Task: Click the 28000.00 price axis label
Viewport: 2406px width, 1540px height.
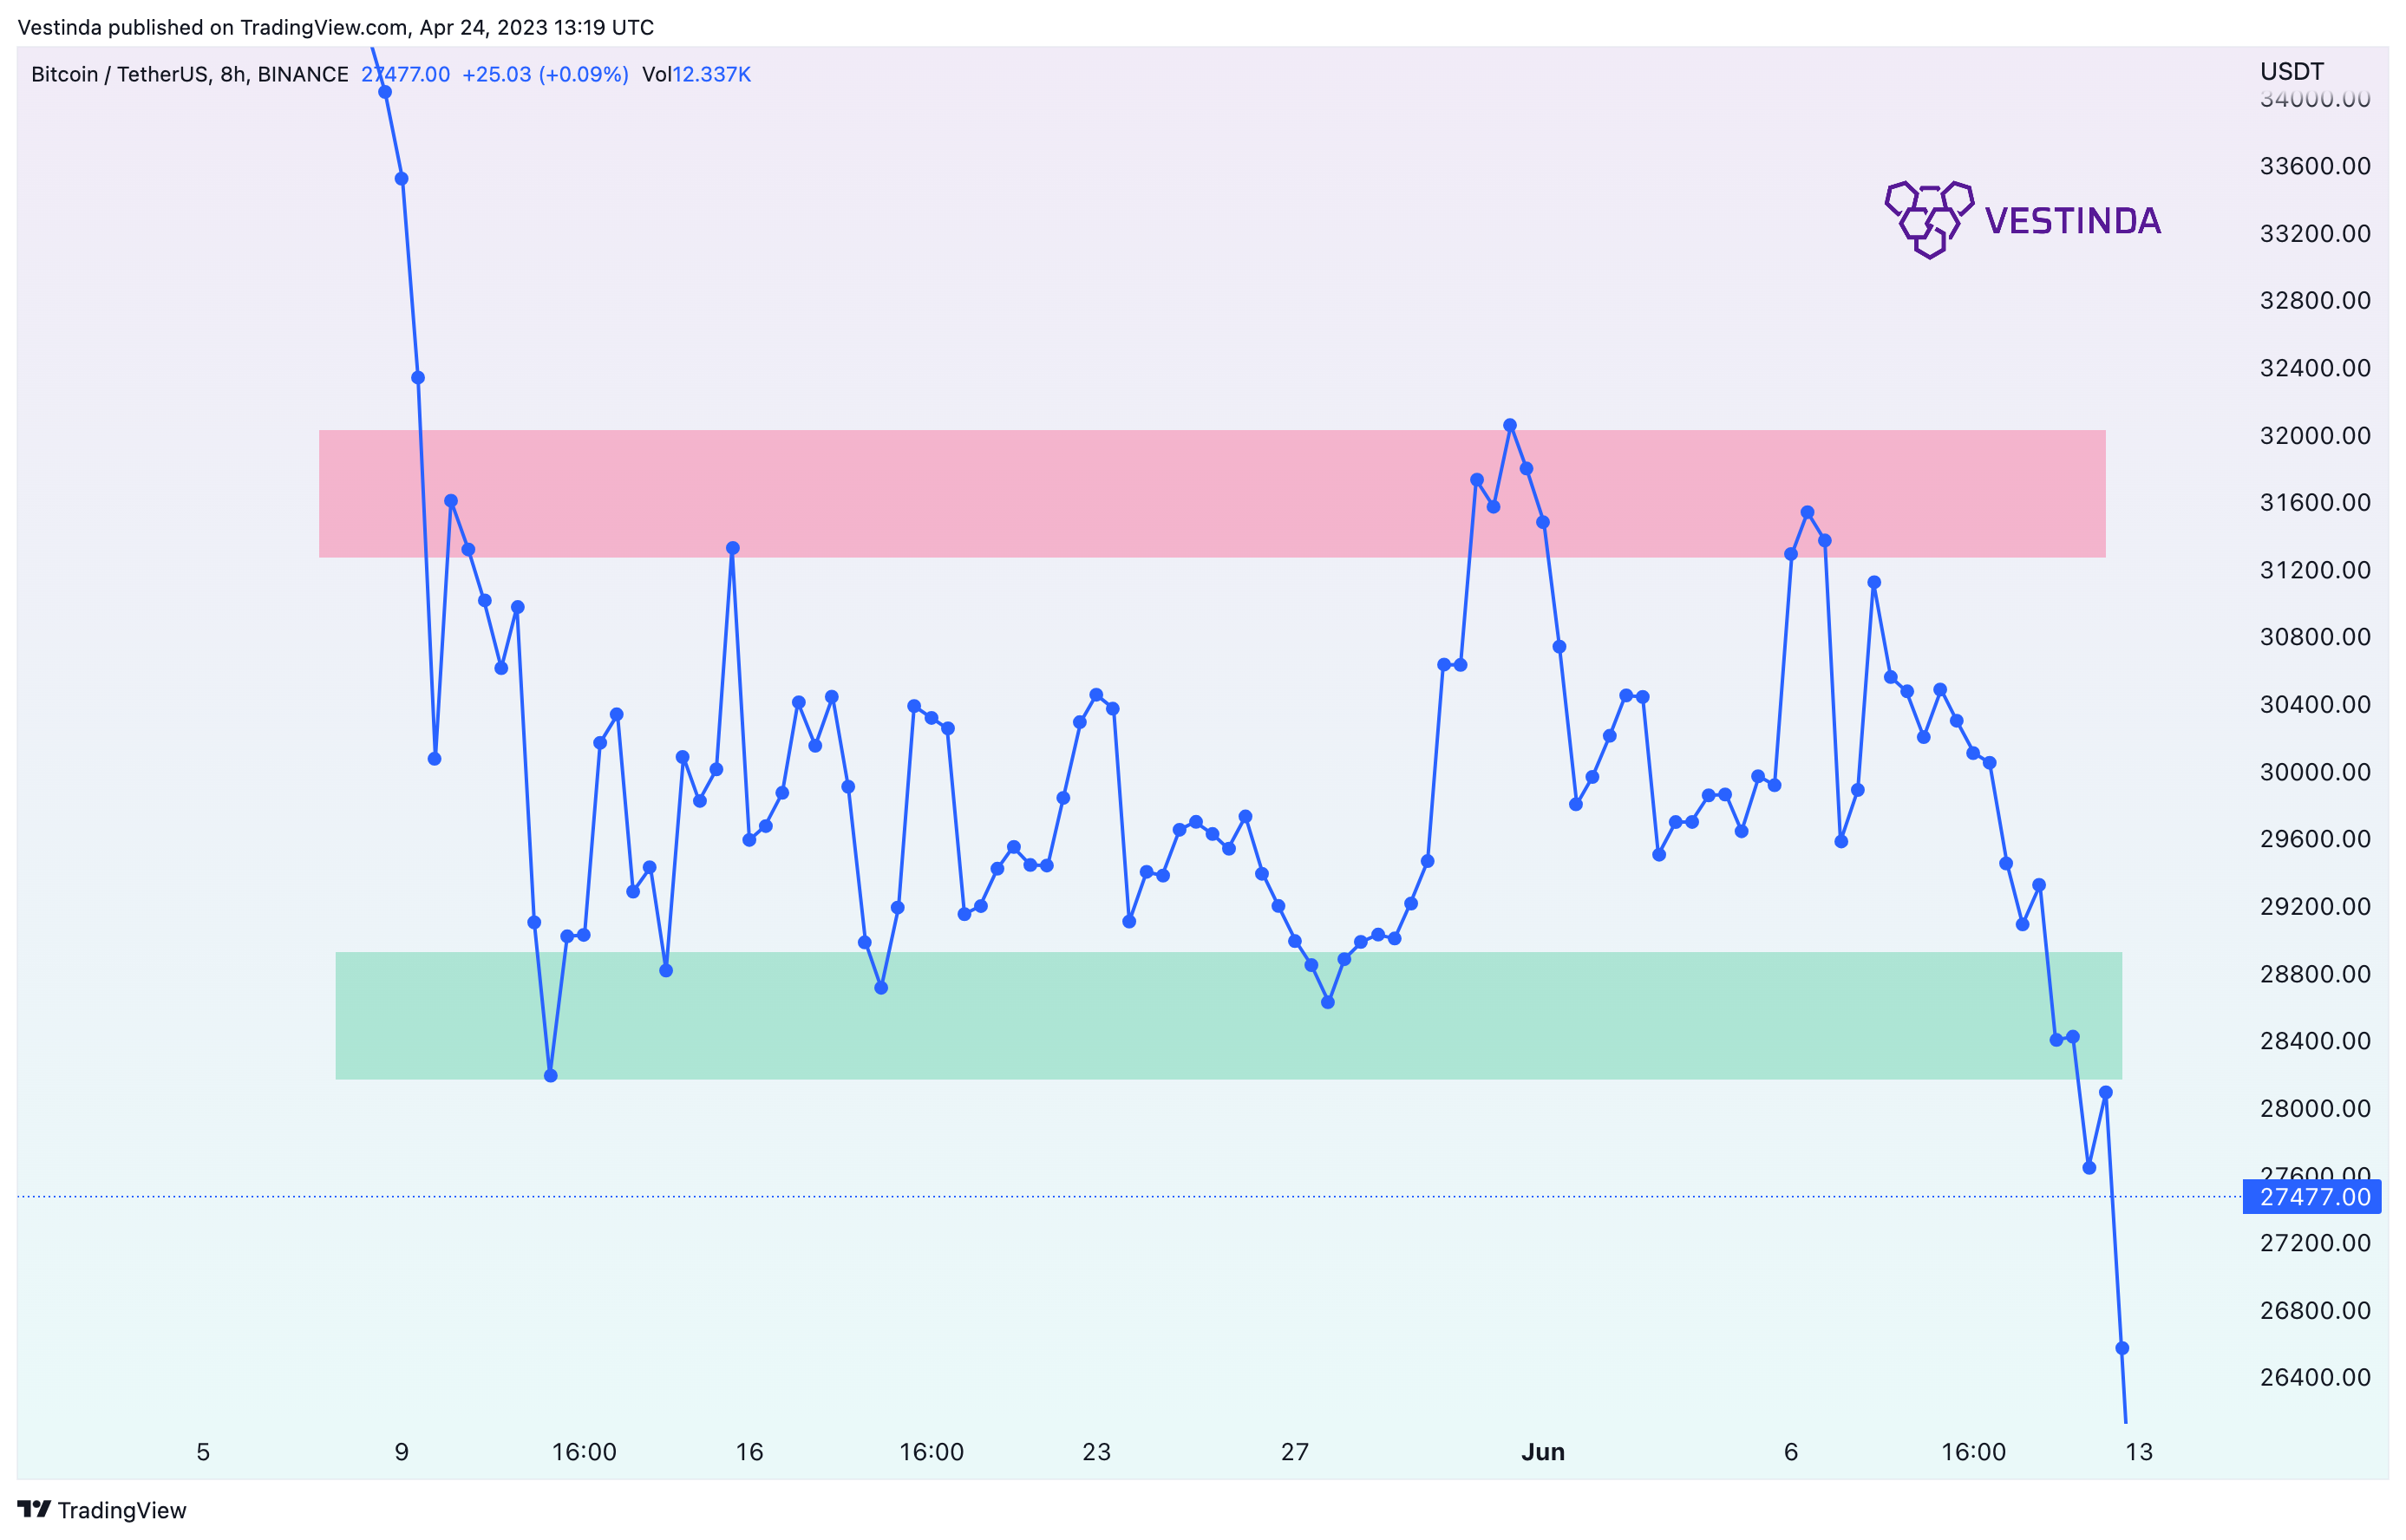Action: point(2314,1108)
